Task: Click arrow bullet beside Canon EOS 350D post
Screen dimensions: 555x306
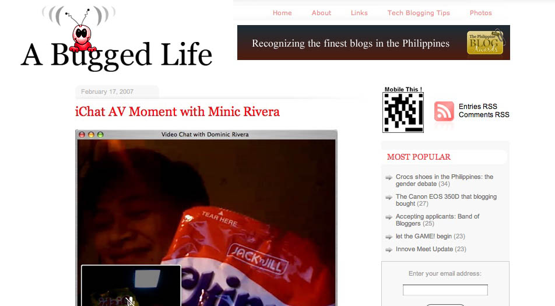Action: click(389, 197)
